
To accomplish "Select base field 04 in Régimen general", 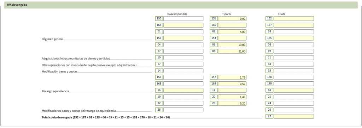I will coord(183,45).
